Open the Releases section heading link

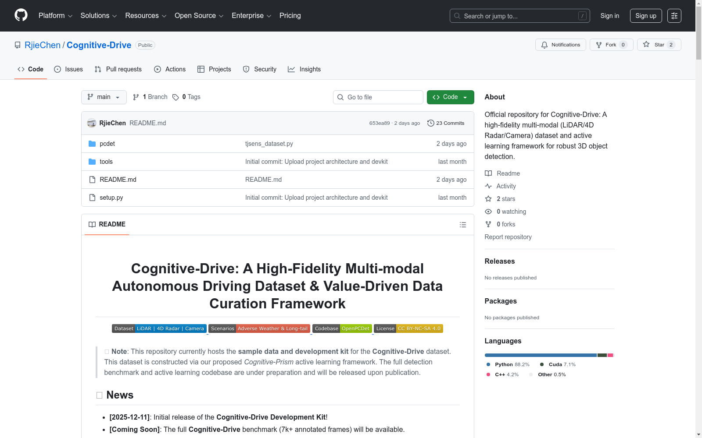500,261
